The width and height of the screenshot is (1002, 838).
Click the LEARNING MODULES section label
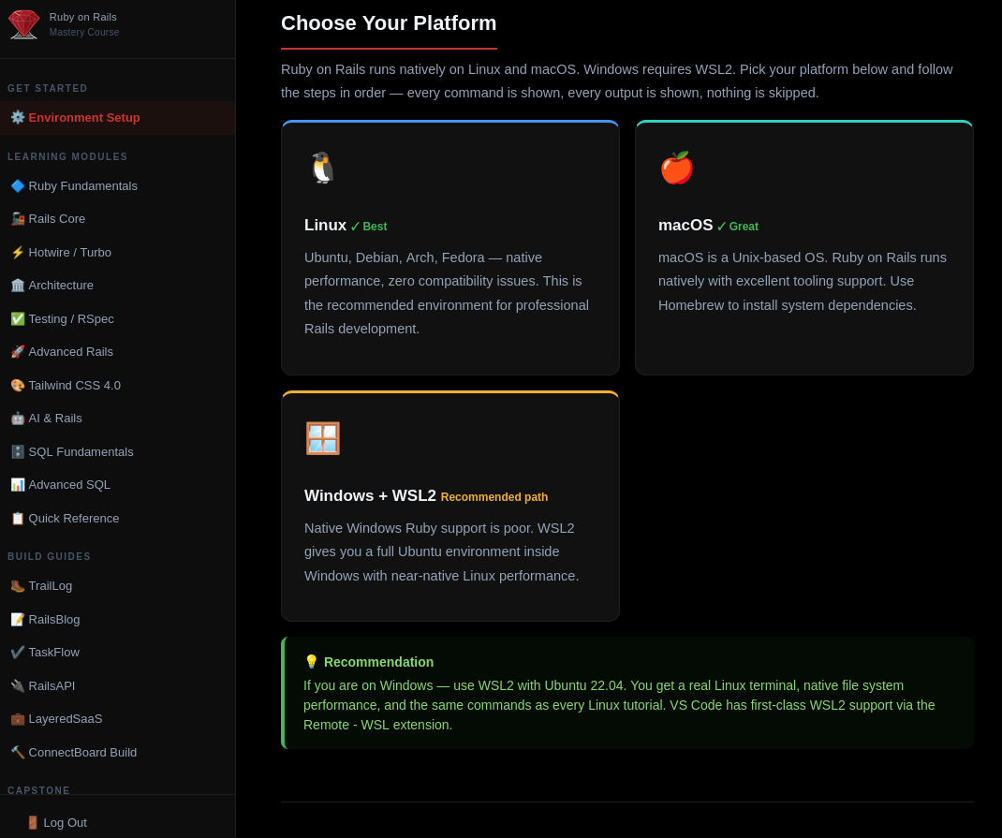(67, 156)
